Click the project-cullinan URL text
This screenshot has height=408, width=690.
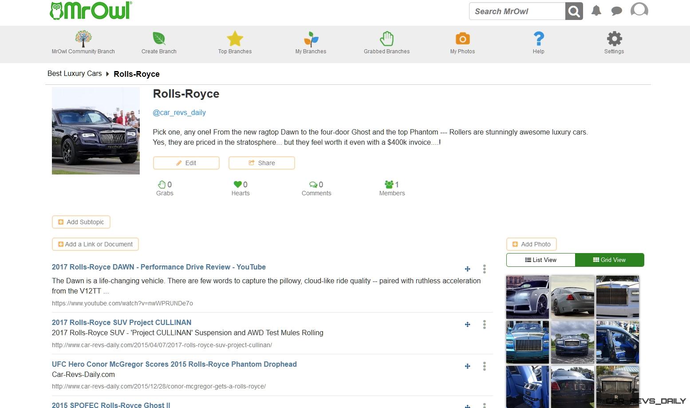pyautogui.click(x=162, y=345)
